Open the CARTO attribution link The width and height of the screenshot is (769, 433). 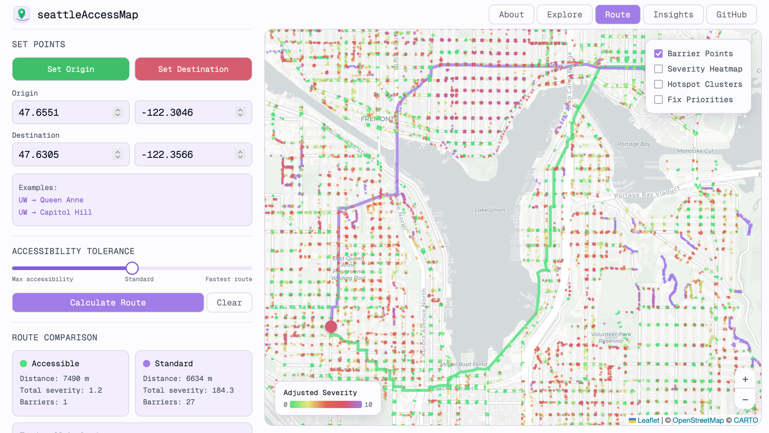coord(746,420)
